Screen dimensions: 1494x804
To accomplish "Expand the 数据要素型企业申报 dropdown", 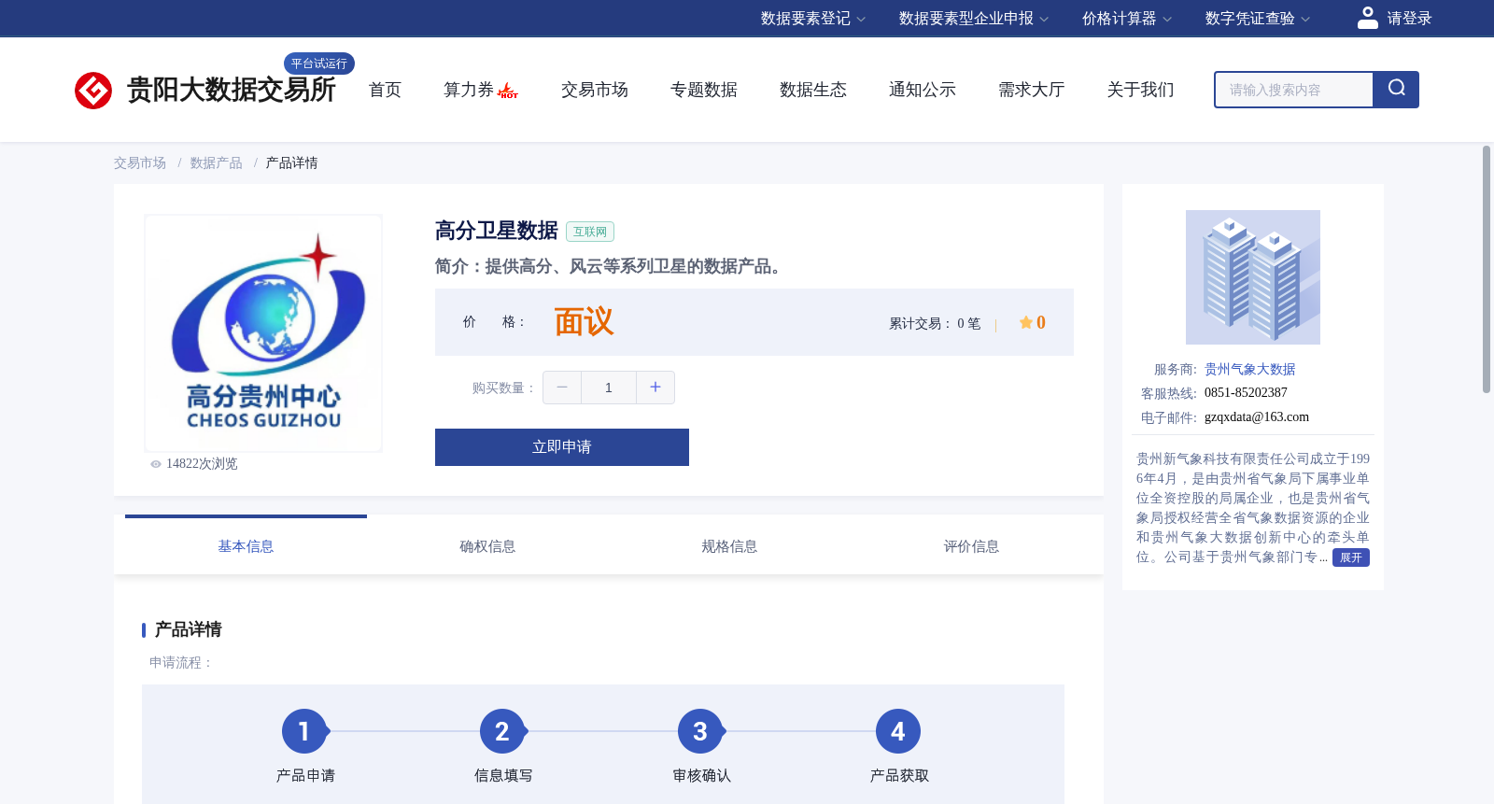I will click(x=974, y=19).
